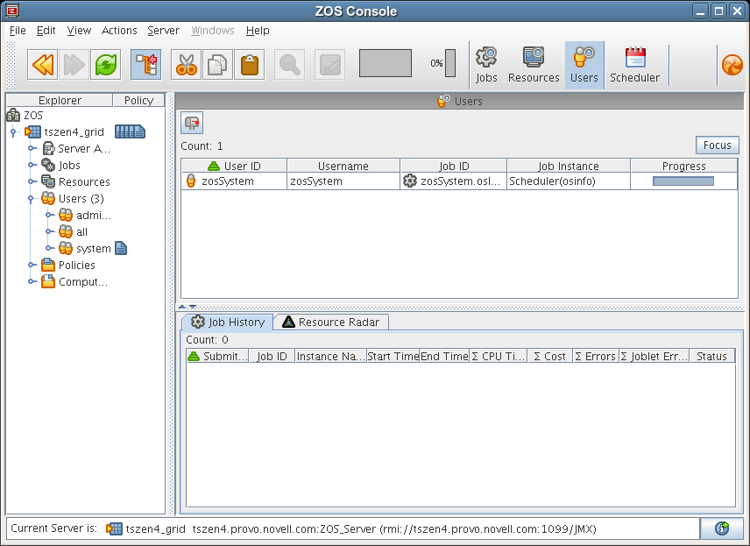This screenshot has width=750, height=546.
Task: Click the ZOS root building icon
Action: pyautogui.click(x=13, y=115)
